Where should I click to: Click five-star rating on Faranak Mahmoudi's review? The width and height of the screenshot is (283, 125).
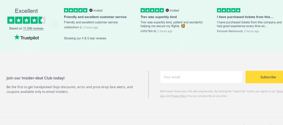[x=229, y=11]
